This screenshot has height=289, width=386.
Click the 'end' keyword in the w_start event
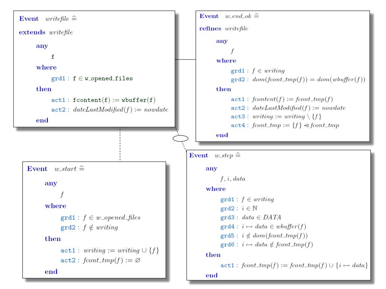point(51,272)
